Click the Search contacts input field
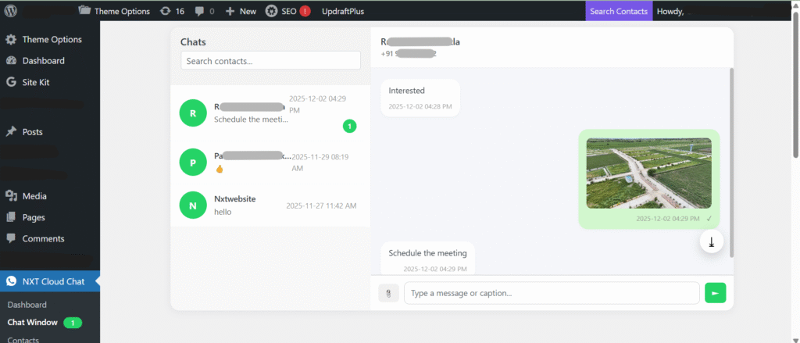 pyautogui.click(x=270, y=60)
